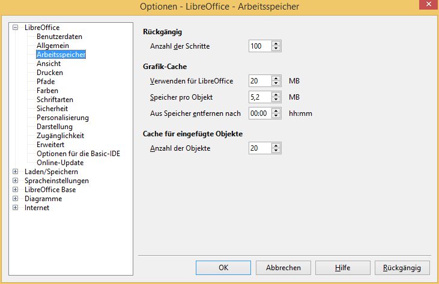Select the Erweitert entry
Viewport: 439px width, 284px height.
[50, 145]
